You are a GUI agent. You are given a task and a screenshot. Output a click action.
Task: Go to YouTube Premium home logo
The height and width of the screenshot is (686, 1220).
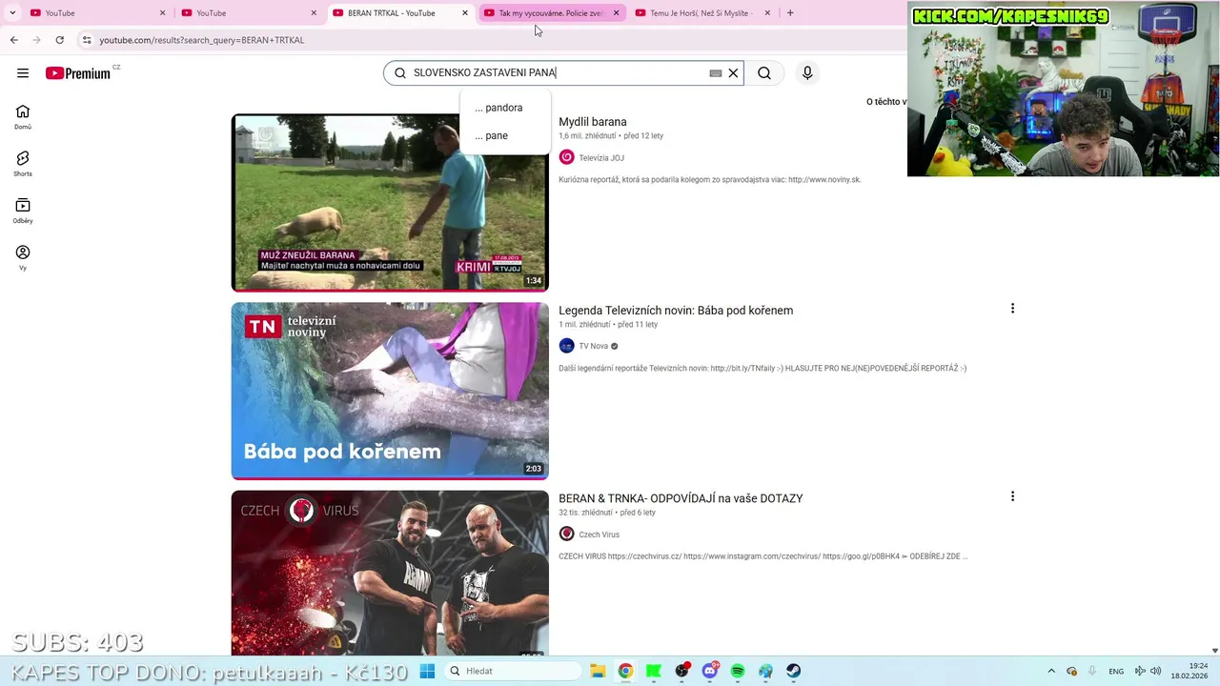[78, 72]
